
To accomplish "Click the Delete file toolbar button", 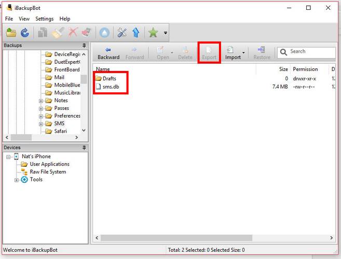I will pos(185,53).
